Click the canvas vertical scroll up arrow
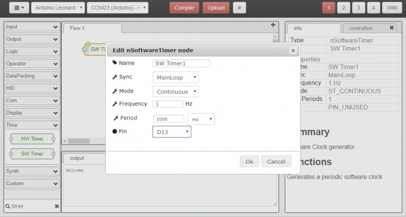 tap(275, 37)
